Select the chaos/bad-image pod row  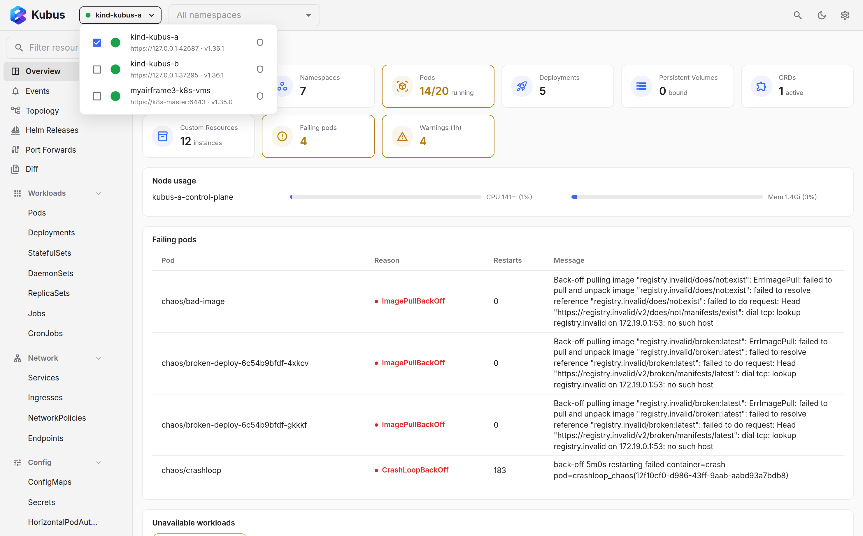tap(498, 301)
